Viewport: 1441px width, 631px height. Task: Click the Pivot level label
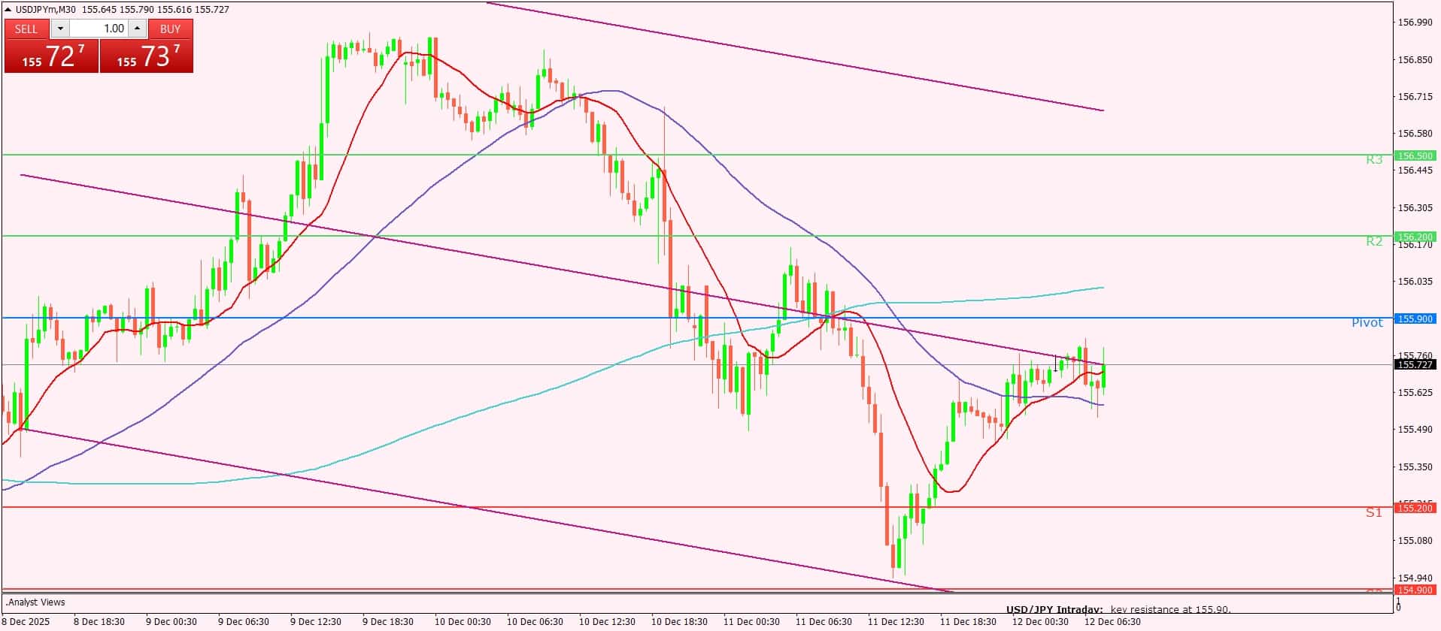[1367, 322]
